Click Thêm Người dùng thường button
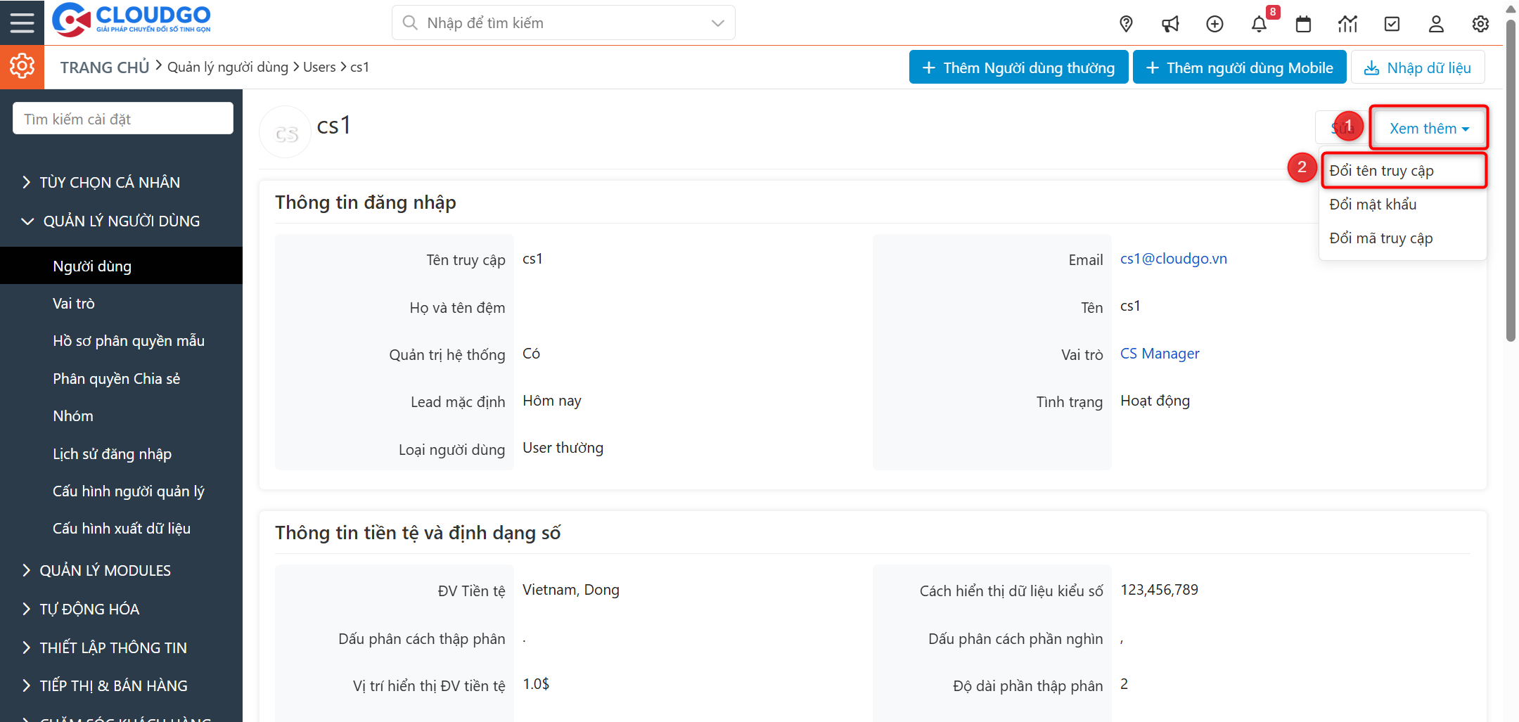Viewport: 1519px width, 722px height. 1018,67
